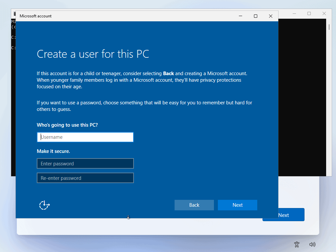Viewport: 336px width, 252px height.
Task: Focus the Enter password field
Action: [x=85, y=163]
